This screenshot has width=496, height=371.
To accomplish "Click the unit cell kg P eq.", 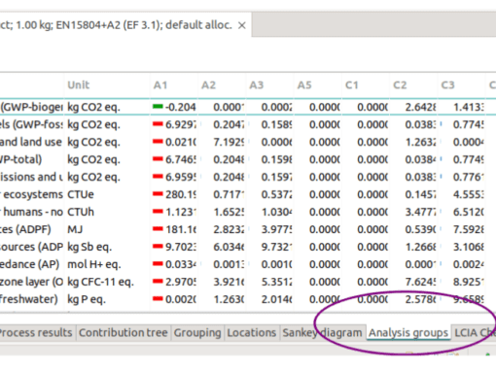I will click(x=87, y=299).
